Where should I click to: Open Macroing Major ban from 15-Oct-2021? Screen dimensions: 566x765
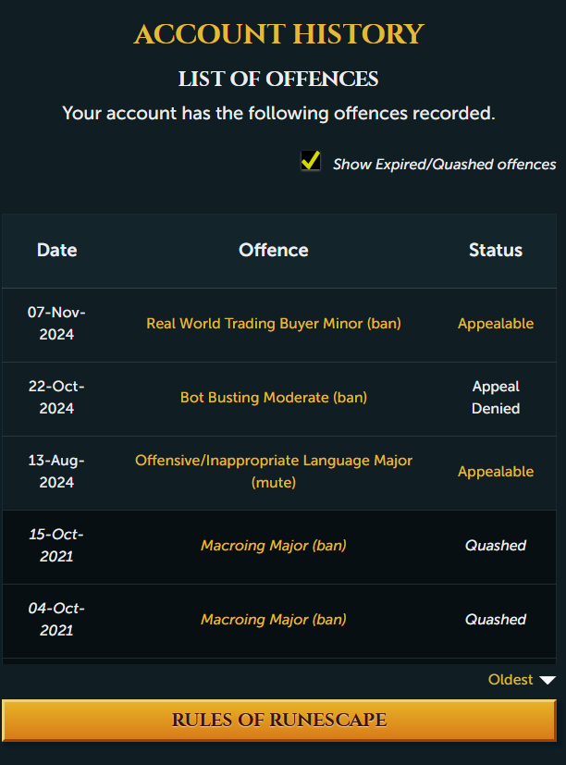[274, 546]
